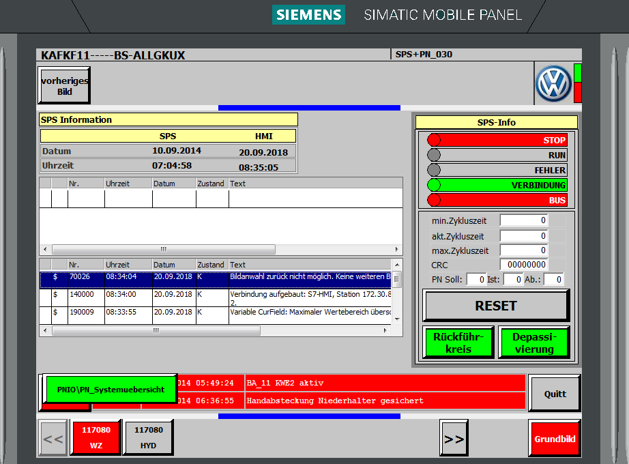Image resolution: width=629 pixels, height=464 pixels.
Task: Click the PN Soll value field
Action: (477, 279)
